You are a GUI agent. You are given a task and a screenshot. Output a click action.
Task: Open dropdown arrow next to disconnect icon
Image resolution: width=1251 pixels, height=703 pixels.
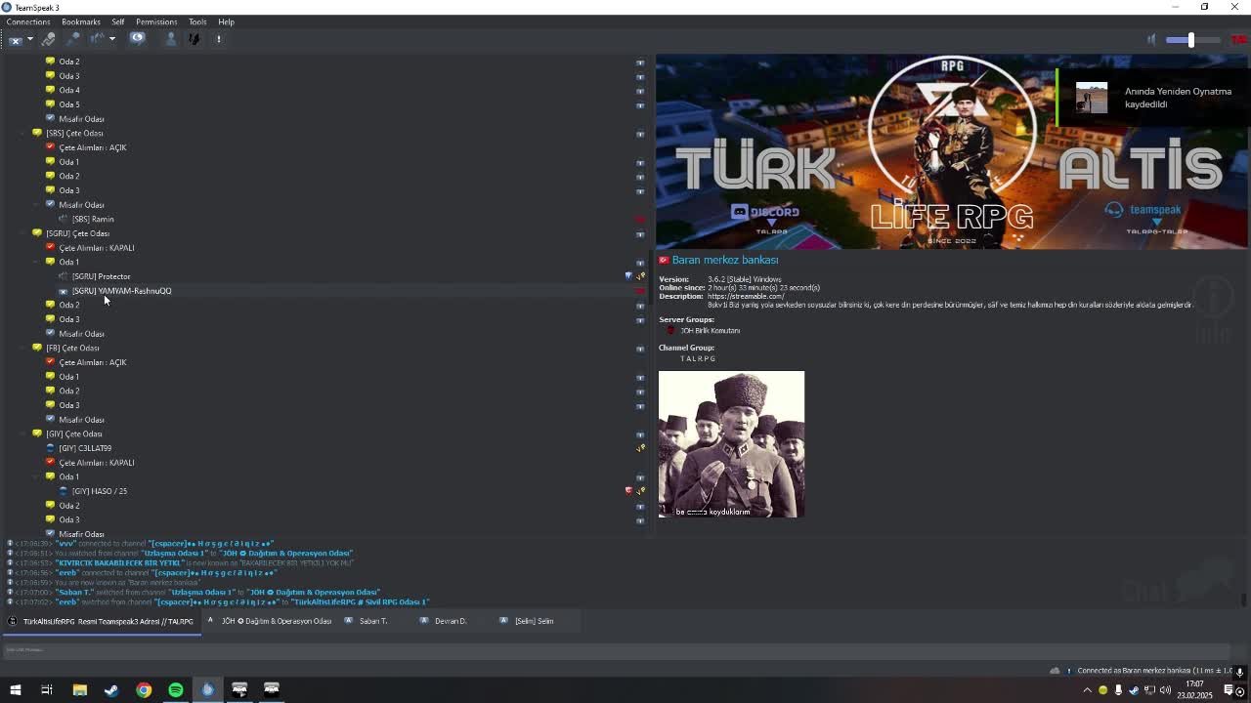30,39
